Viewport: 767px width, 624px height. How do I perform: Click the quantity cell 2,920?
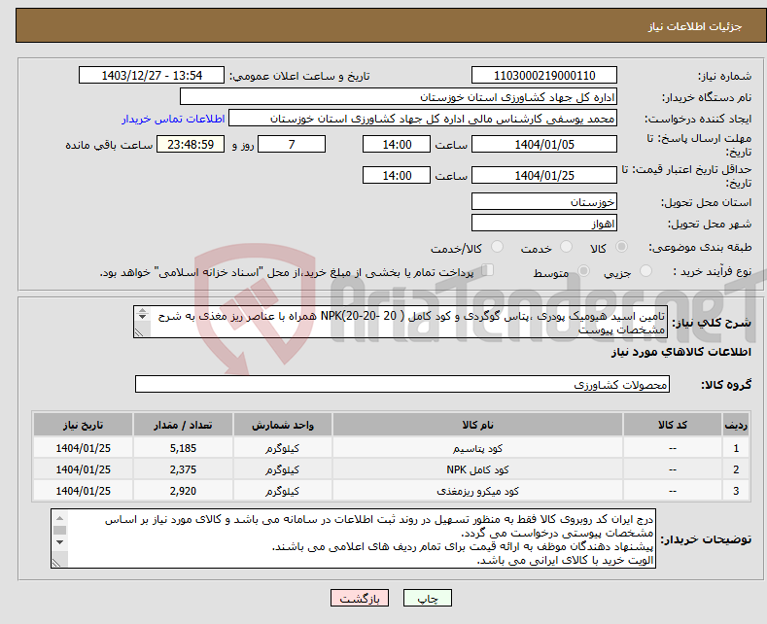(x=183, y=492)
